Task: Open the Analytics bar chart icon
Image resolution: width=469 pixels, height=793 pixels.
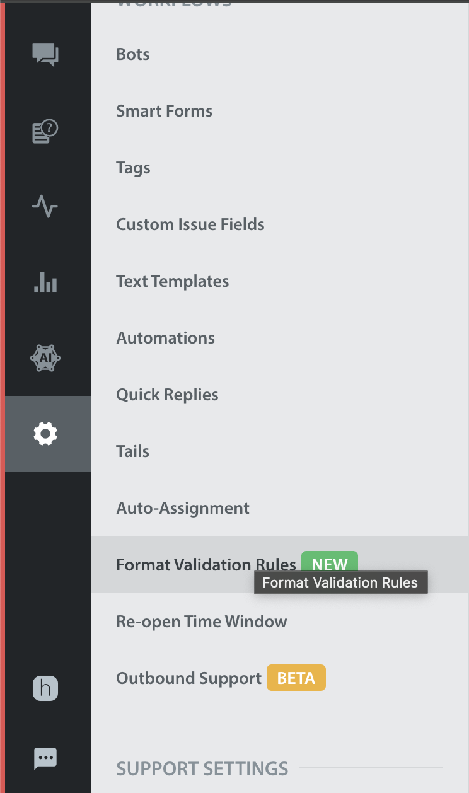Action: (x=45, y=282)
